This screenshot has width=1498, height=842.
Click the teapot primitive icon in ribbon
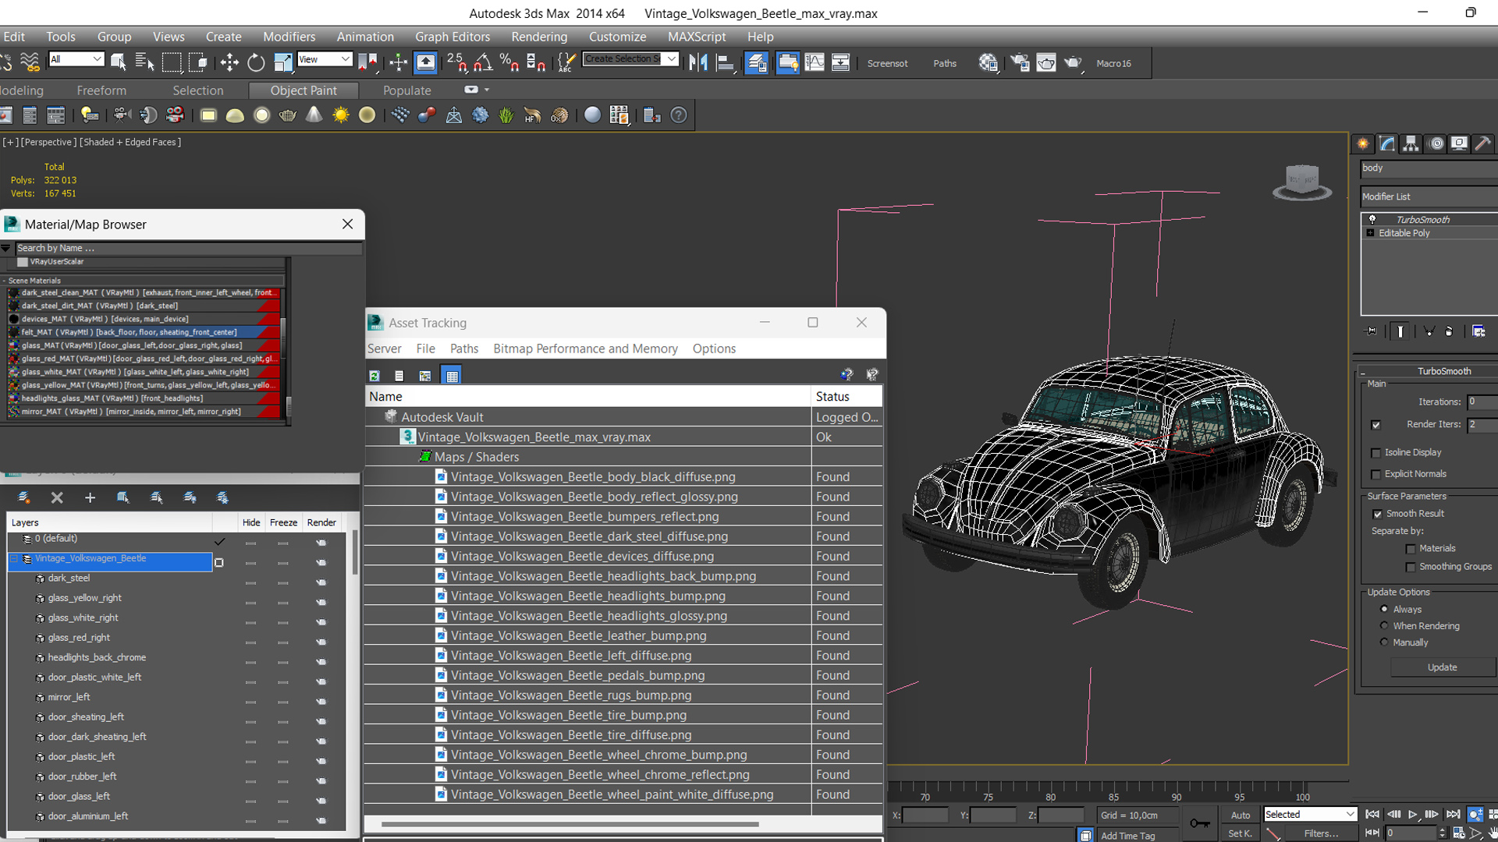288,115
